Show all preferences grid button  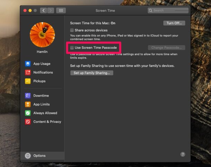point(61,10)
